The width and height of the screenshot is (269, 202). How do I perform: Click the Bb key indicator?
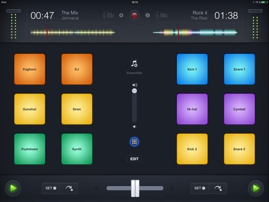point(161,16)
